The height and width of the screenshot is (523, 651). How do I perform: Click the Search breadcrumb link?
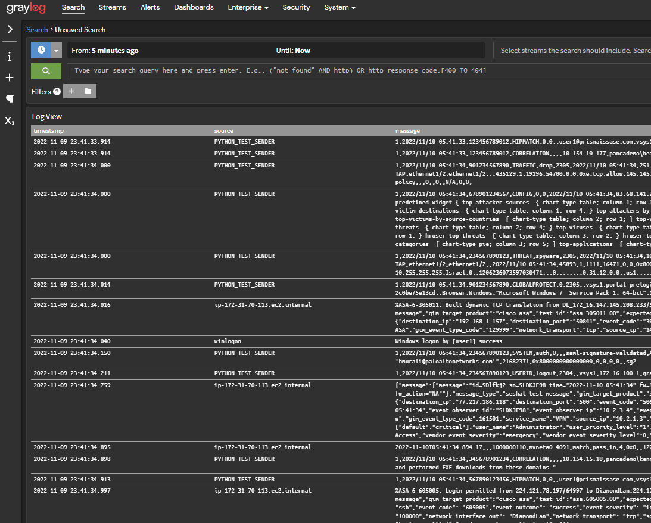pyautogui.click(x=37, y=29)
